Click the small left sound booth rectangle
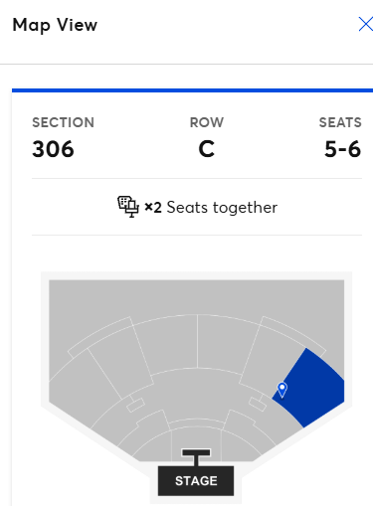This screenshot has width=373, height=506. [x=135, y=405]
